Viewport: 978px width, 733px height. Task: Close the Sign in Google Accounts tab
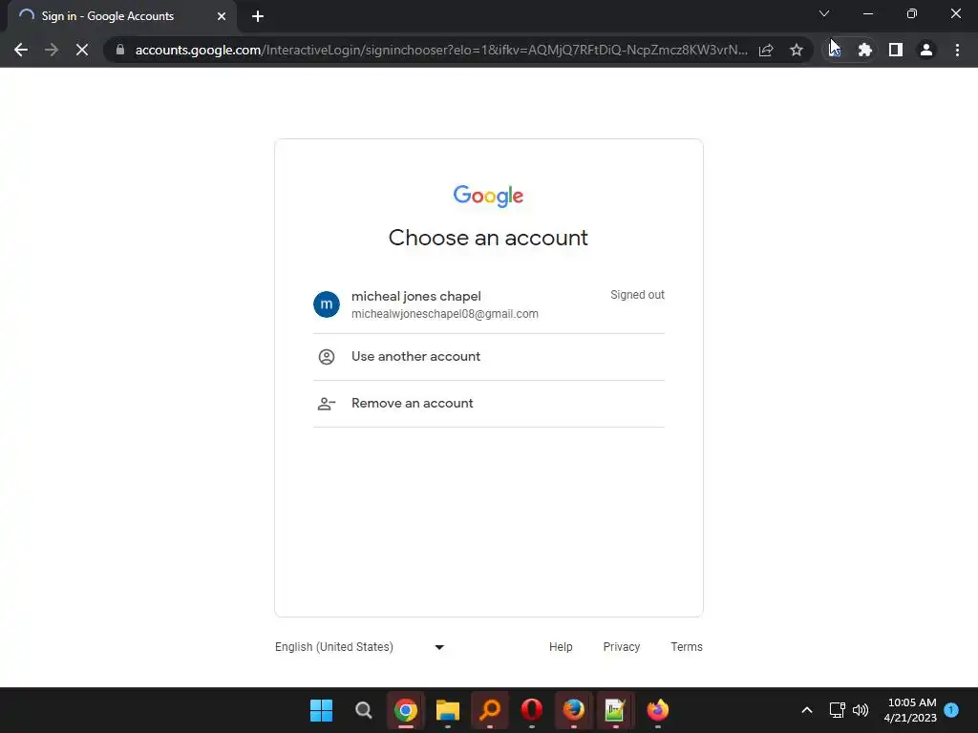[222, 16]
